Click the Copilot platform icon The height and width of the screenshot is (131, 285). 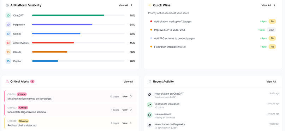point(8,61)
